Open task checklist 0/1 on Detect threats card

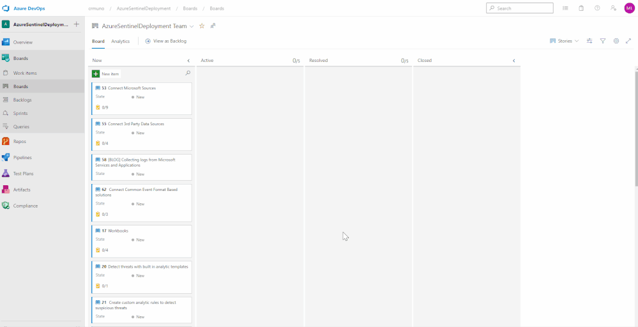pyautogui.click(x=102, y=286)
